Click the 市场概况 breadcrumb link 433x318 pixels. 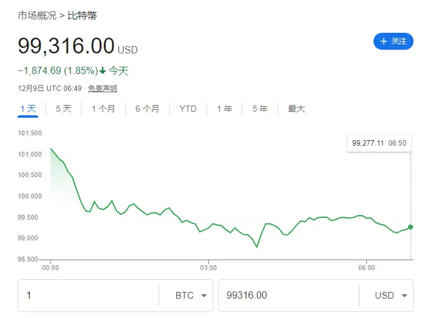point(37,16)
